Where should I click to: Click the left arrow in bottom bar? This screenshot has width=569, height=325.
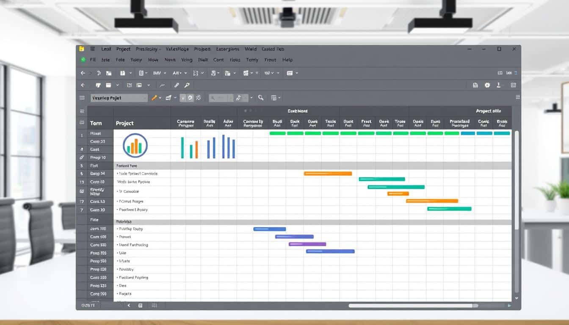(129, 305)
